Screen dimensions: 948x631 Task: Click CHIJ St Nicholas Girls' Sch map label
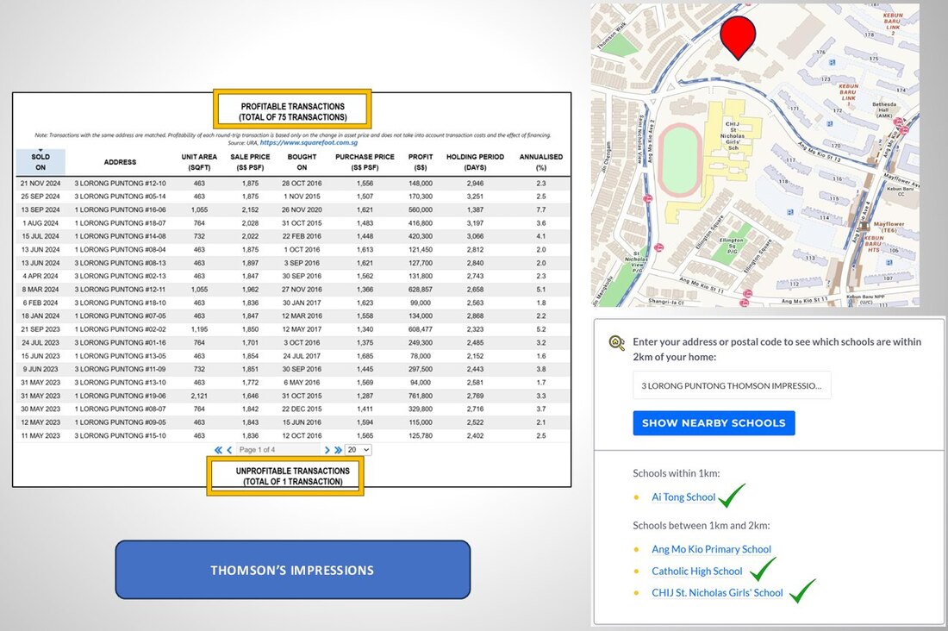733,136
